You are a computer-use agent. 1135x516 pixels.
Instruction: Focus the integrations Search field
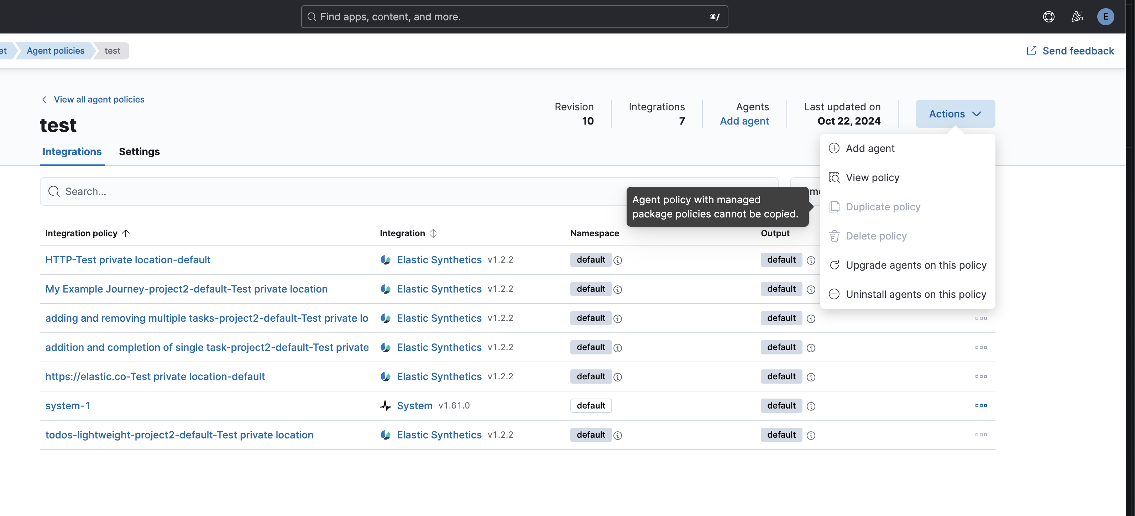tap(409, 191)
